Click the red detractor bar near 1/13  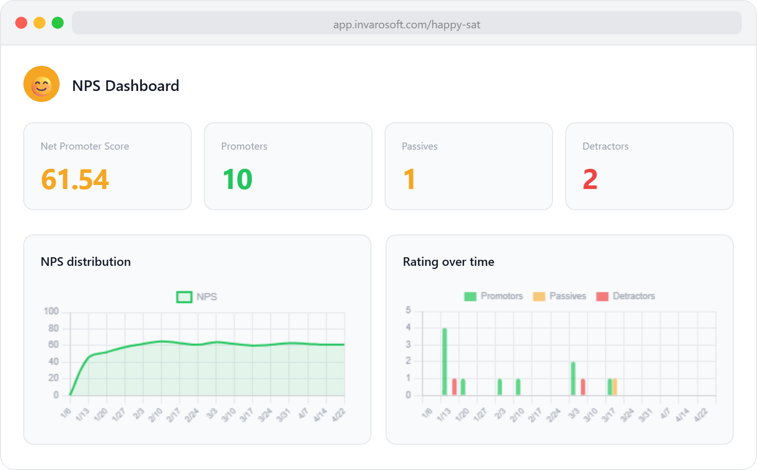[454, 387]
